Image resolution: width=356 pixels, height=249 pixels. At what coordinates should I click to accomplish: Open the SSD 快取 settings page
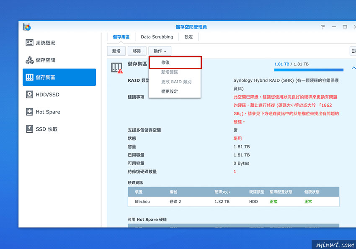41,129
